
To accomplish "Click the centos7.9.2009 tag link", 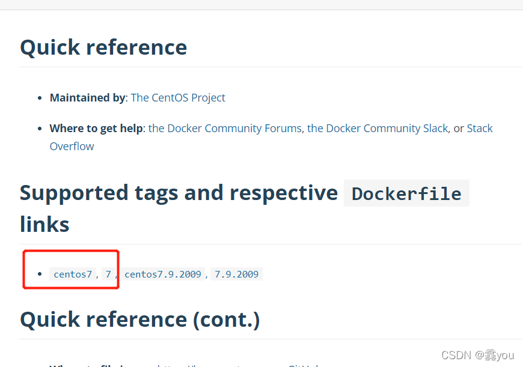I will click(x=163, y=274).
